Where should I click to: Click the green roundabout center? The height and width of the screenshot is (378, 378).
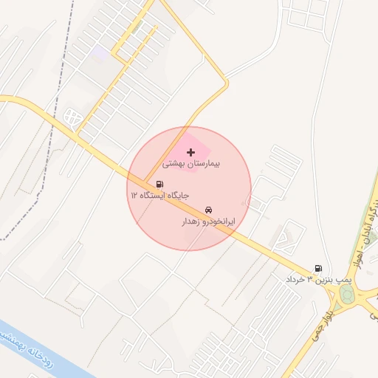point(347,294)
